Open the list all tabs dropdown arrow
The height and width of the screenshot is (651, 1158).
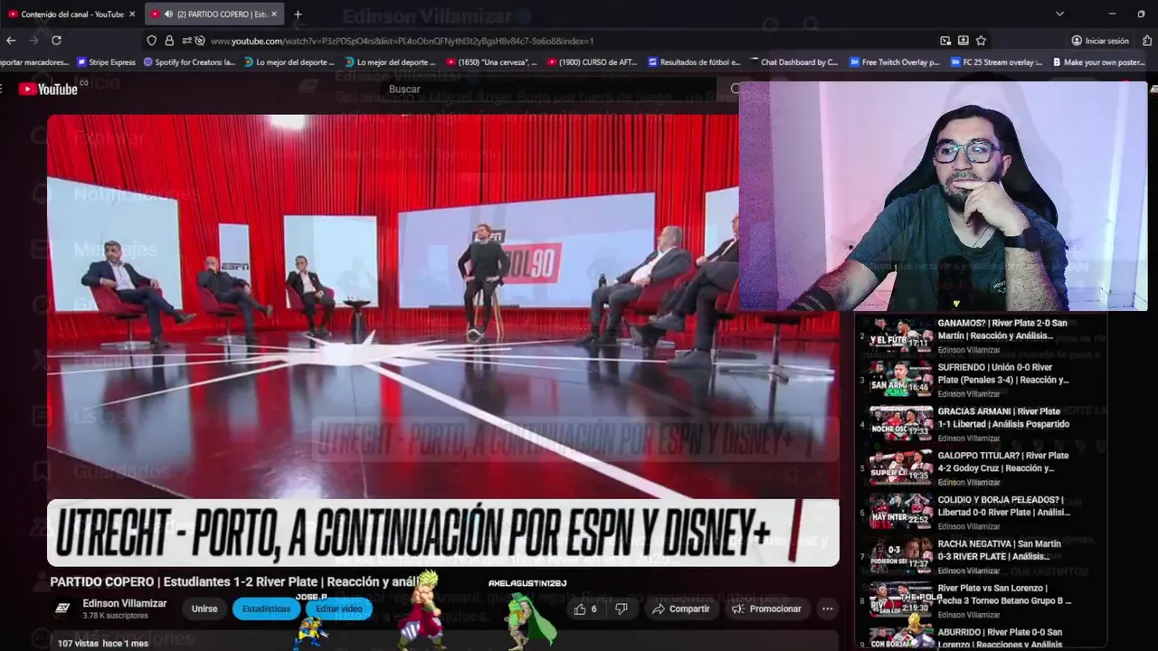[x=1059, y=14]
